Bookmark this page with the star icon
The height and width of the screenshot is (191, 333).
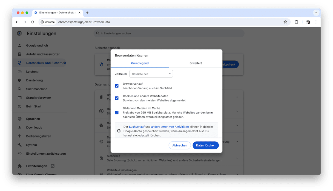click(x=285, y=22)
